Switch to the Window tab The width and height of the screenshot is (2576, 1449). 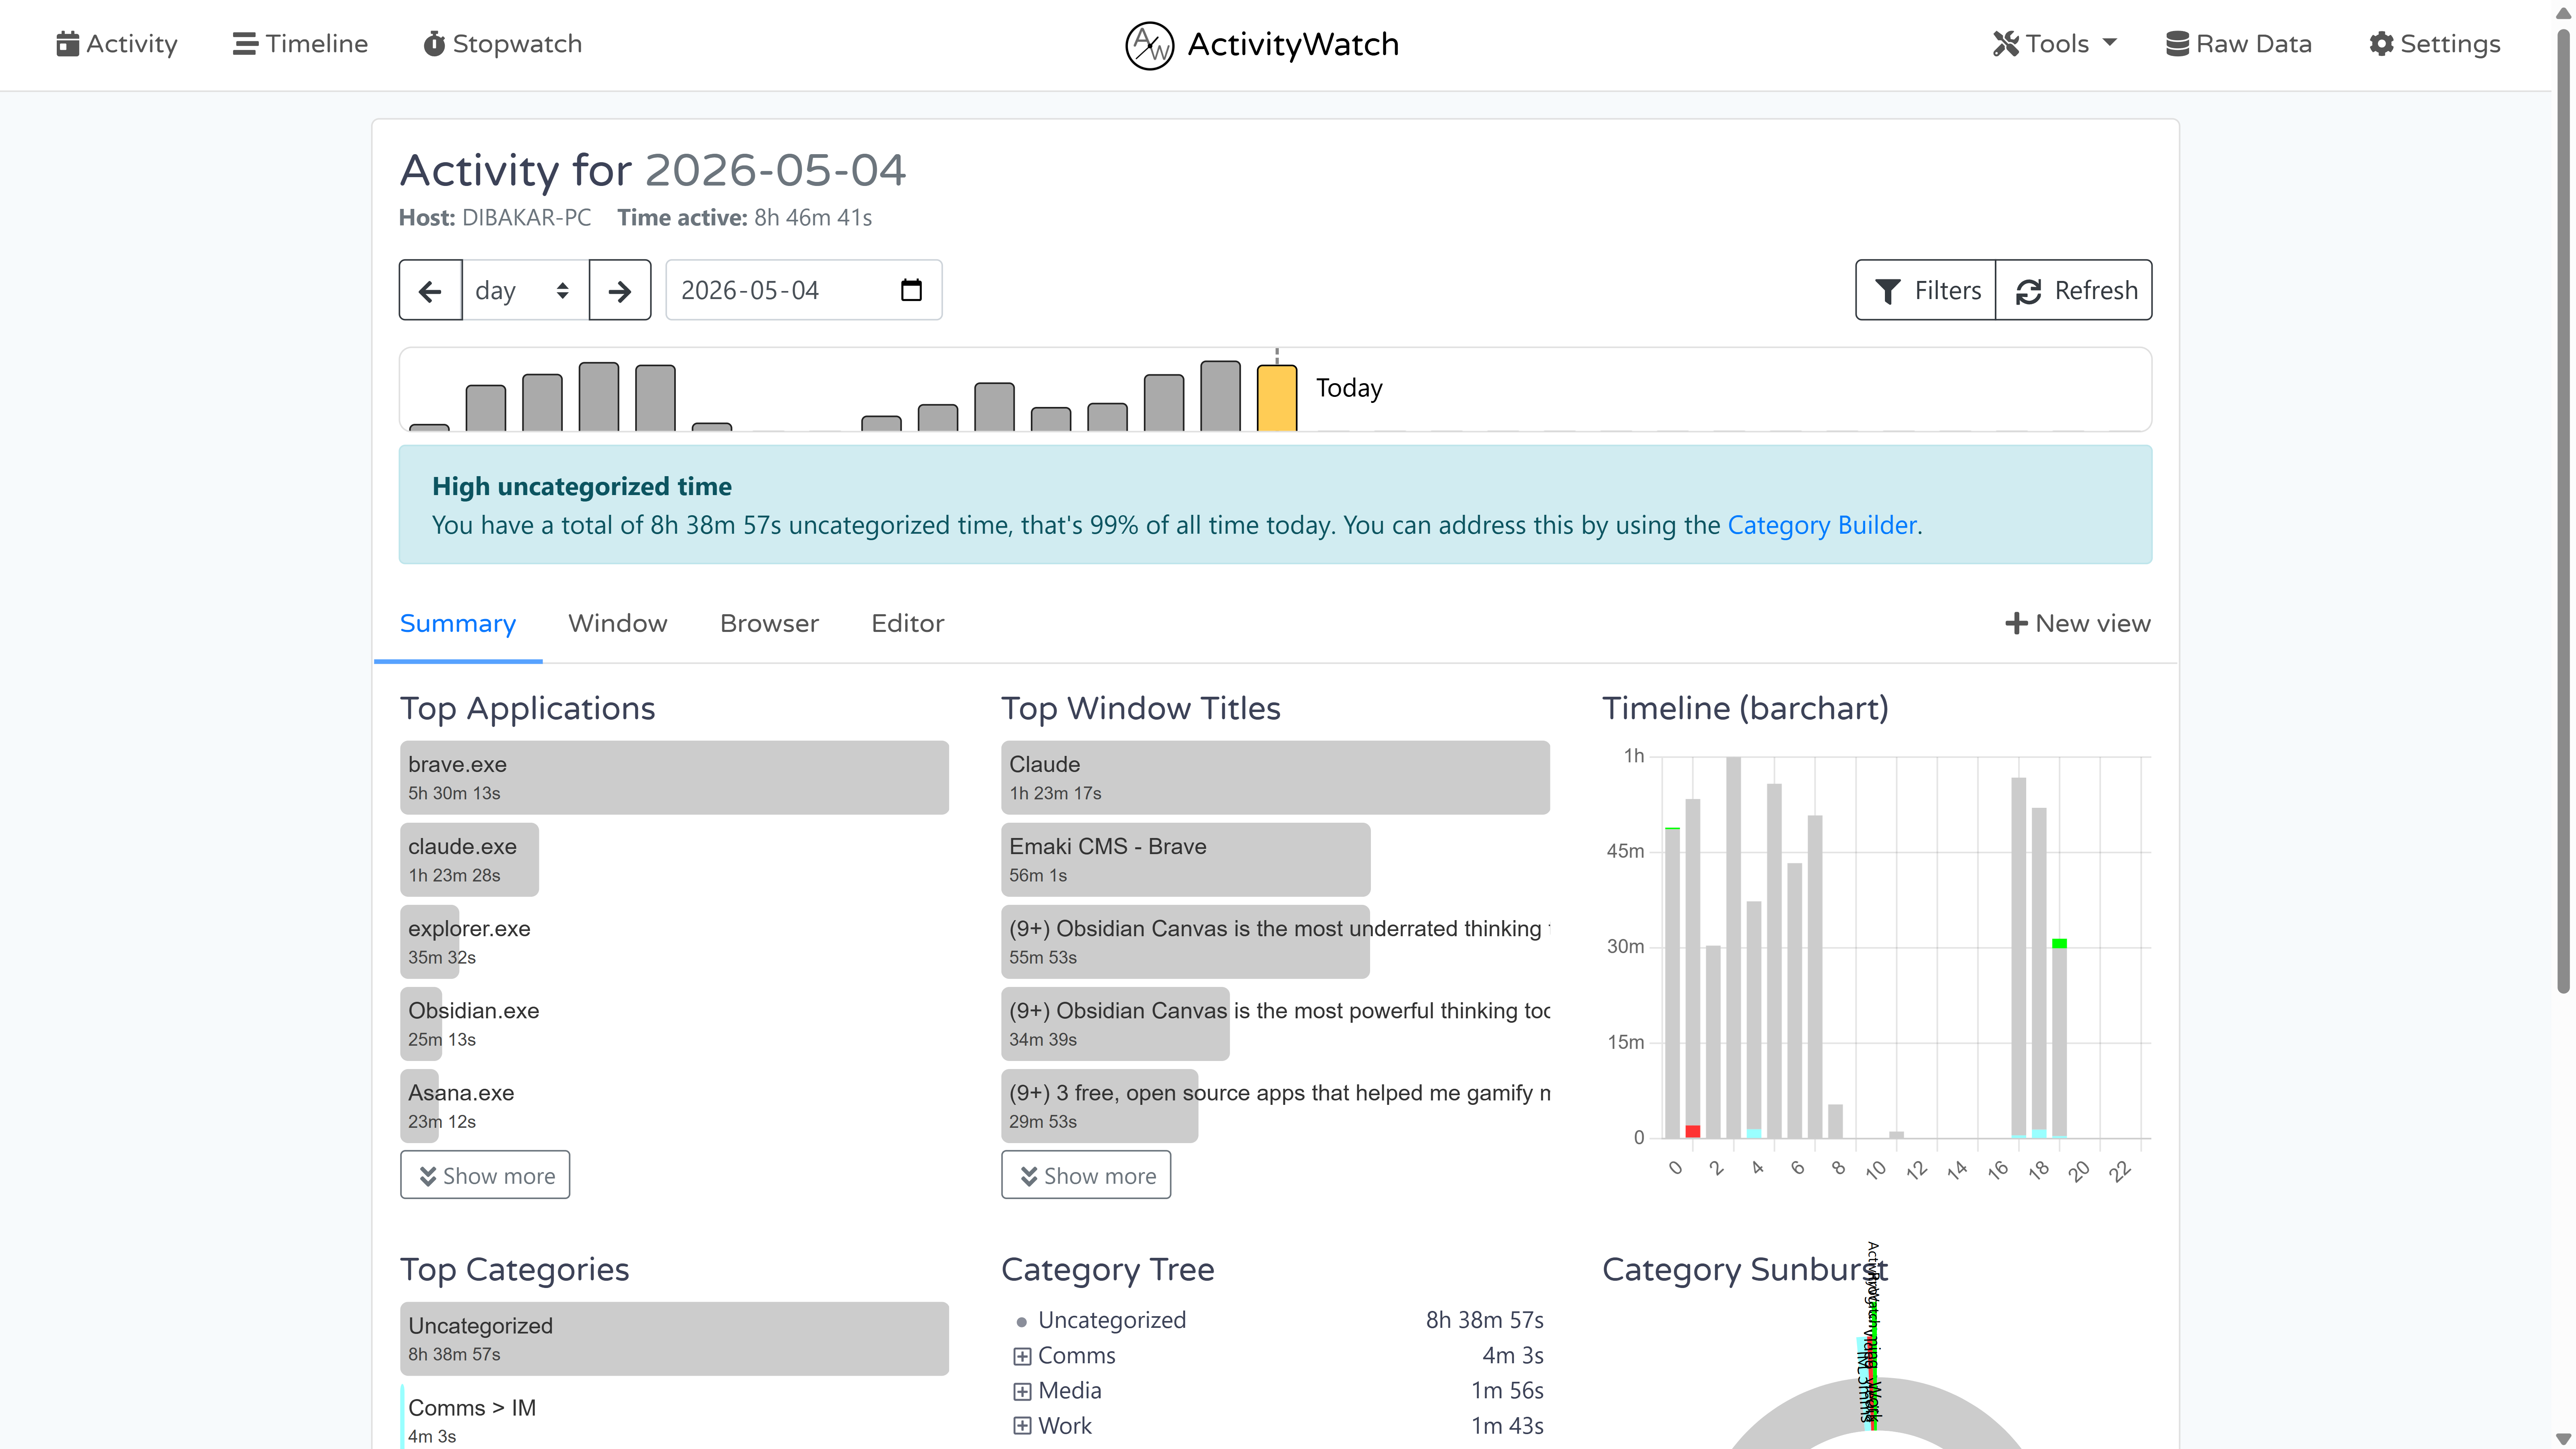pyautogui.click(x=618, y=624)
